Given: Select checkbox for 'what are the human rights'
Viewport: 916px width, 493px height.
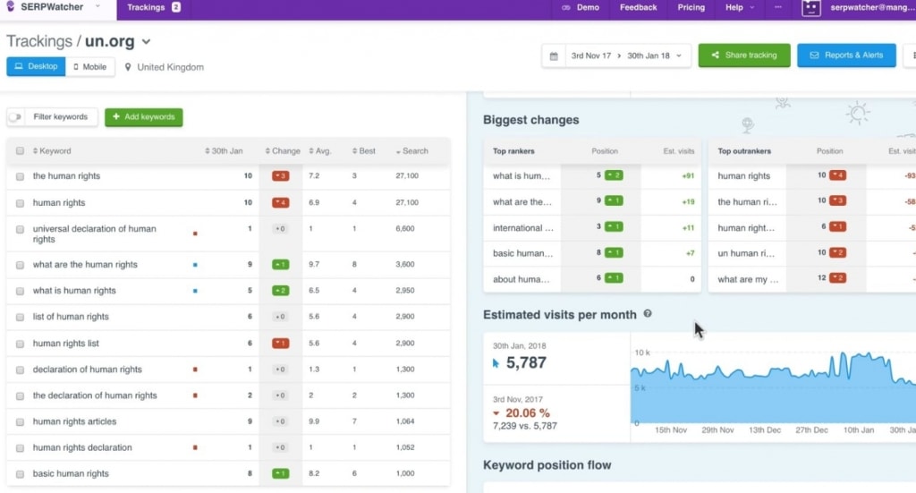Looking at the screenshot, I should [x=20, y=265].
